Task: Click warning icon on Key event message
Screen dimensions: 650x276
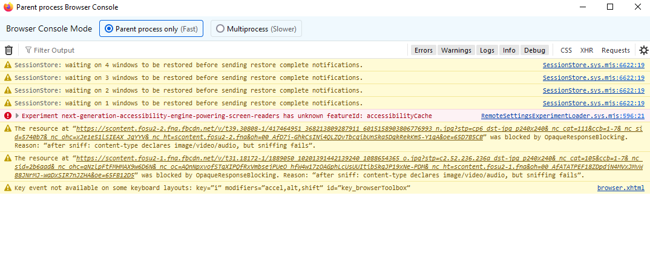Action: click(7, 188)
